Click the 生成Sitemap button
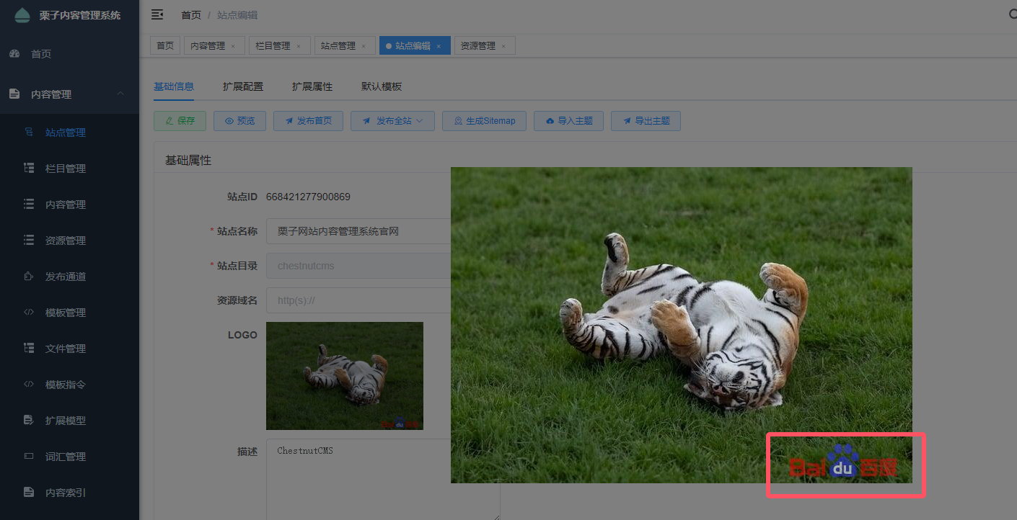Screen dimensions: 1017x520 click(x=484, y=121)
